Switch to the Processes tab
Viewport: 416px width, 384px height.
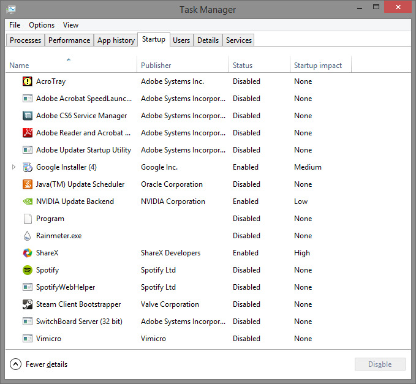pyautogui.click(x=26, y=40)
